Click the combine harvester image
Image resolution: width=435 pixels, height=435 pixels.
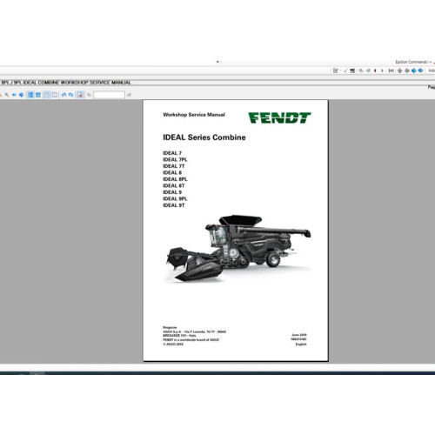click(238, 248)
